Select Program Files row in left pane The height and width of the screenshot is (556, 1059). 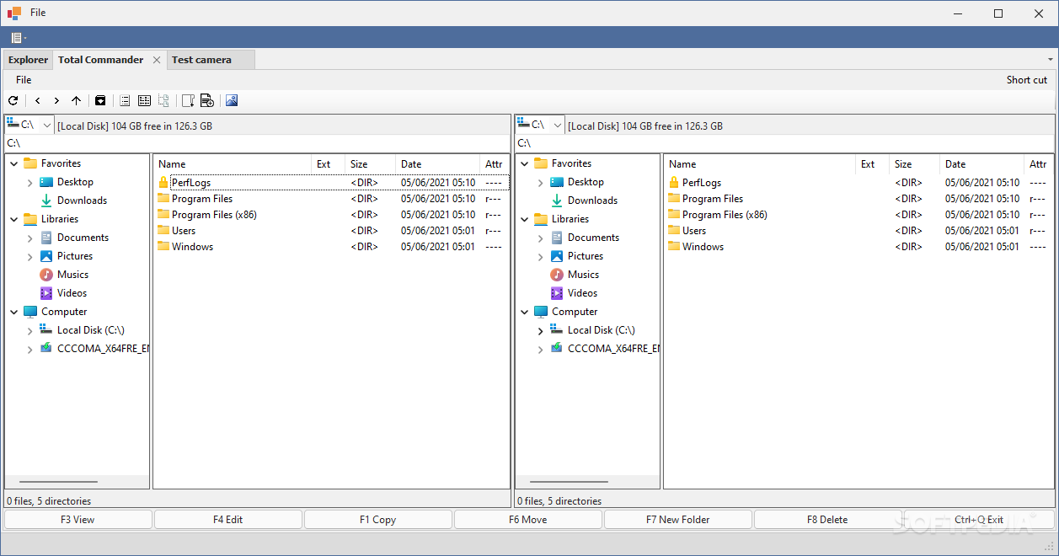point(331,199)
